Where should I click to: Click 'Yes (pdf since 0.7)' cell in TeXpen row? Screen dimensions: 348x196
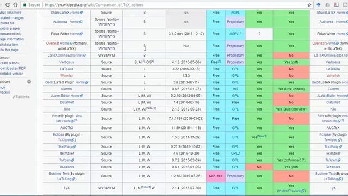[291, 160]
